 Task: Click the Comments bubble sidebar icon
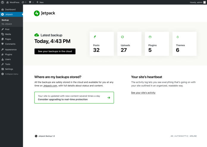2,44
